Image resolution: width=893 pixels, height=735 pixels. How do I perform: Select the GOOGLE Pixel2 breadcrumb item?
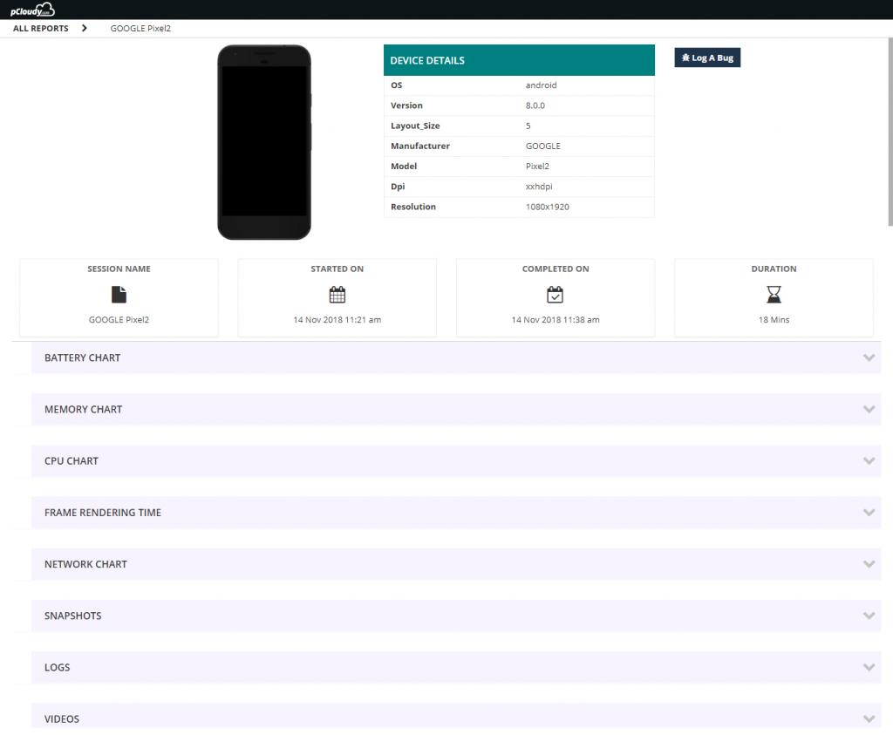[140, 28]
